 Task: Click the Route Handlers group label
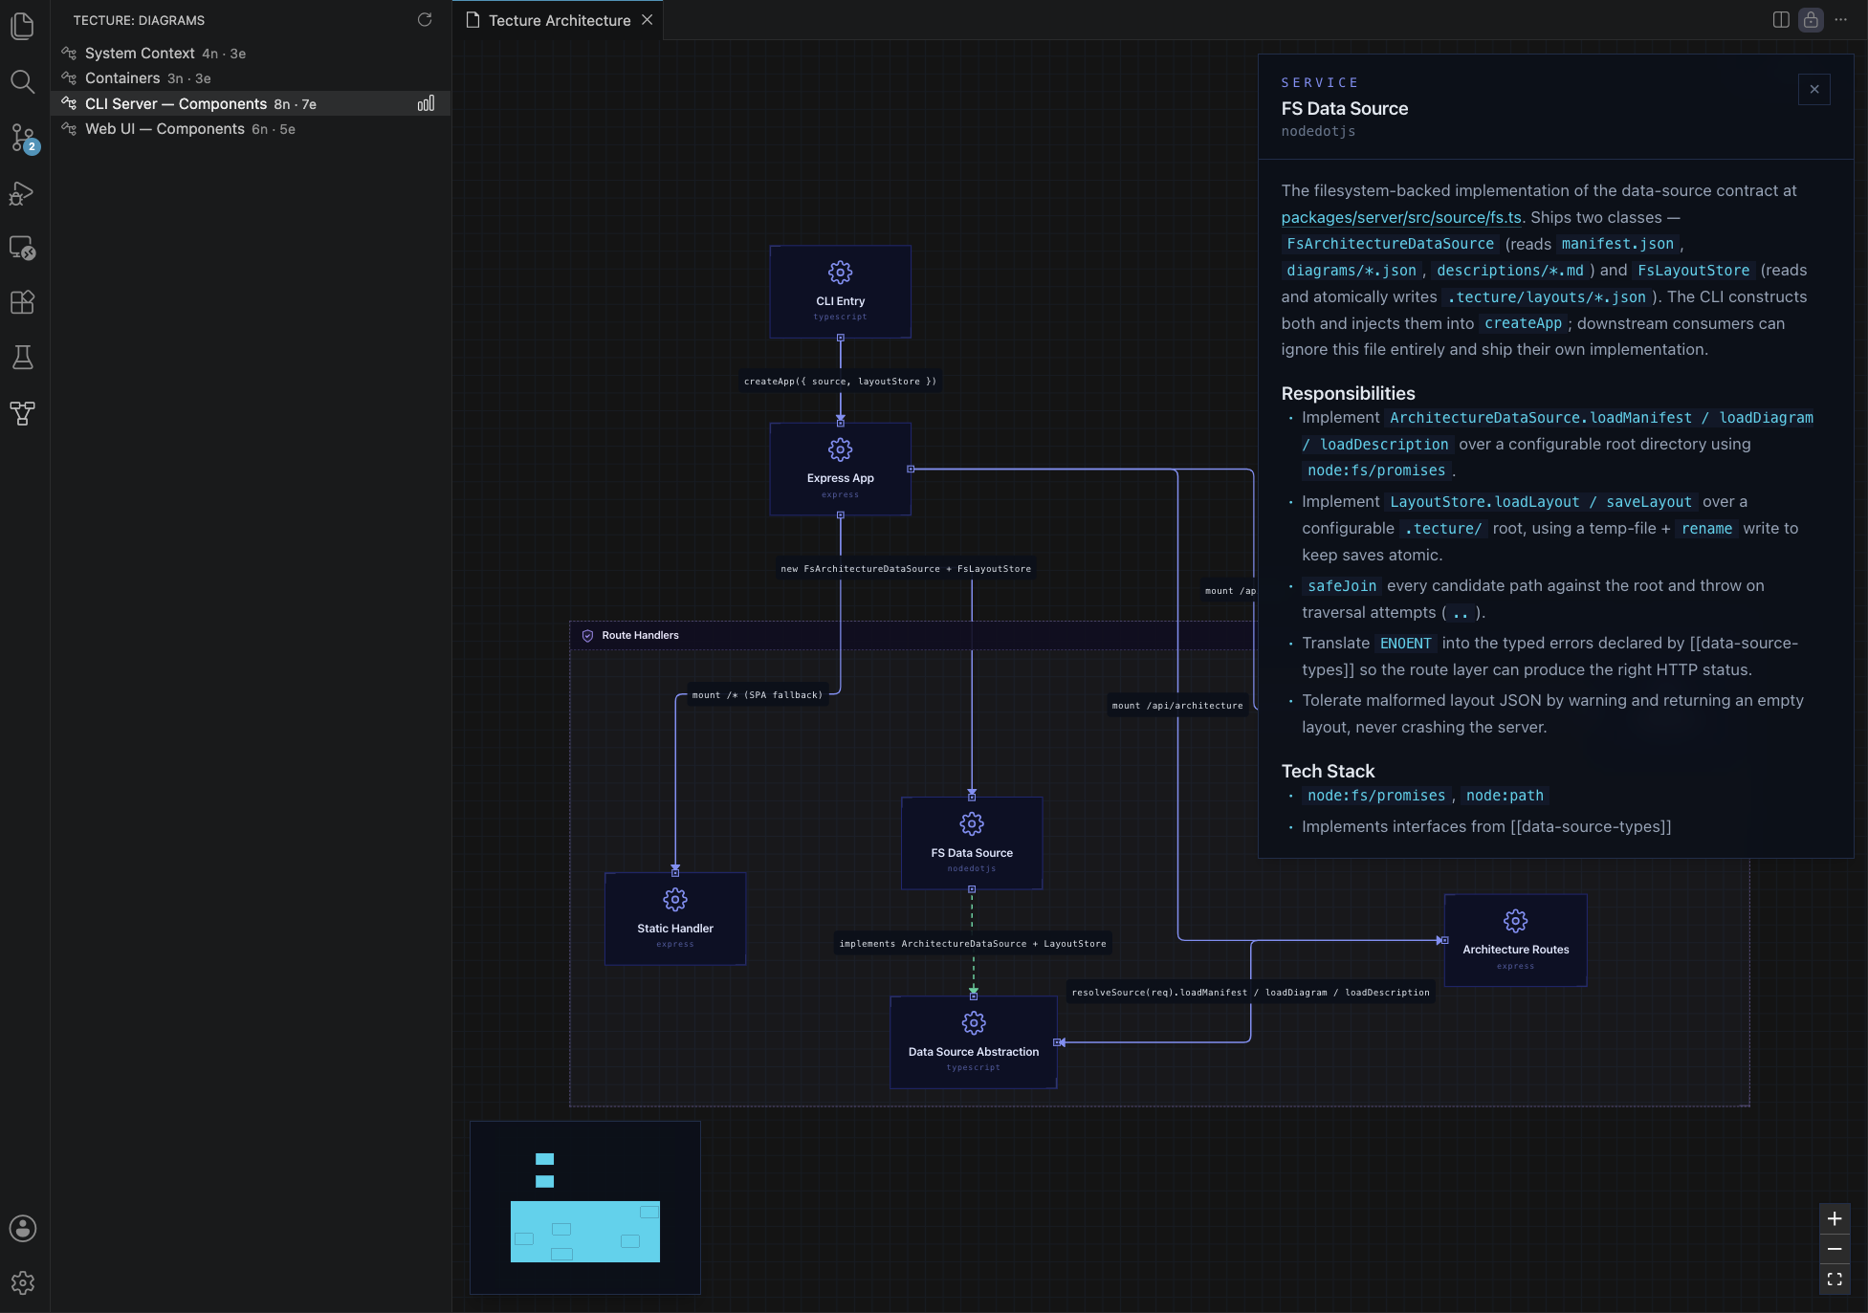(x=640, y=635)
